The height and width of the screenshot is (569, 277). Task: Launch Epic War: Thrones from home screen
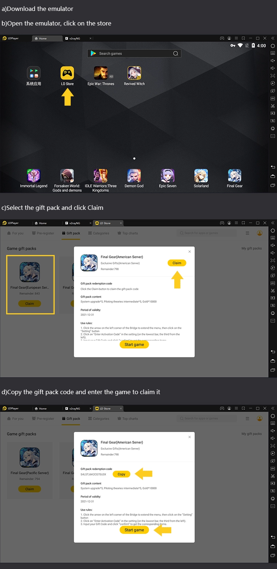[x=101, y=73]
